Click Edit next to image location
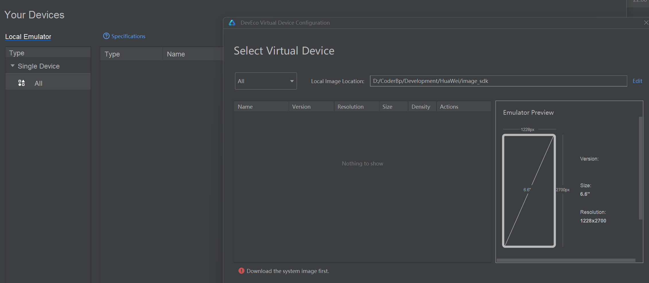649x283 pixels. click(x=637, y=81)
